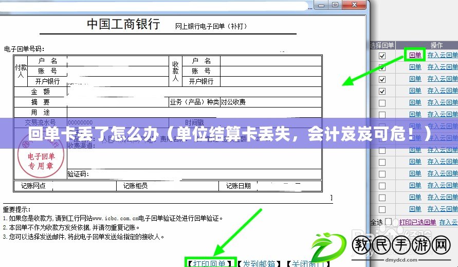Uncheck the first row's 选择回单 checkbox
458x267 pixels.
pos(382,56)
